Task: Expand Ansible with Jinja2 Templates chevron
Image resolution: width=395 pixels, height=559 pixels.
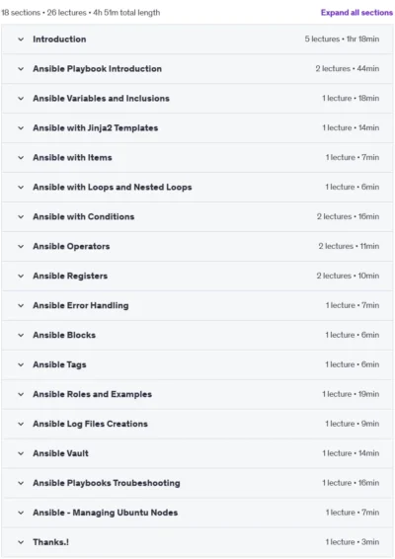Action: 21,128
